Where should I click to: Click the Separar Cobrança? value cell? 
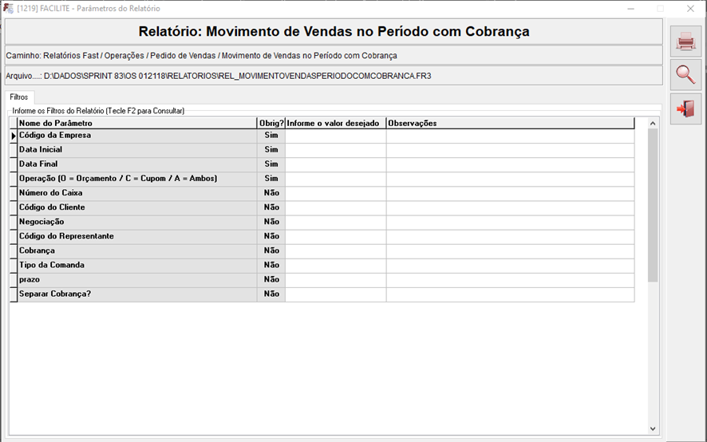335,294
